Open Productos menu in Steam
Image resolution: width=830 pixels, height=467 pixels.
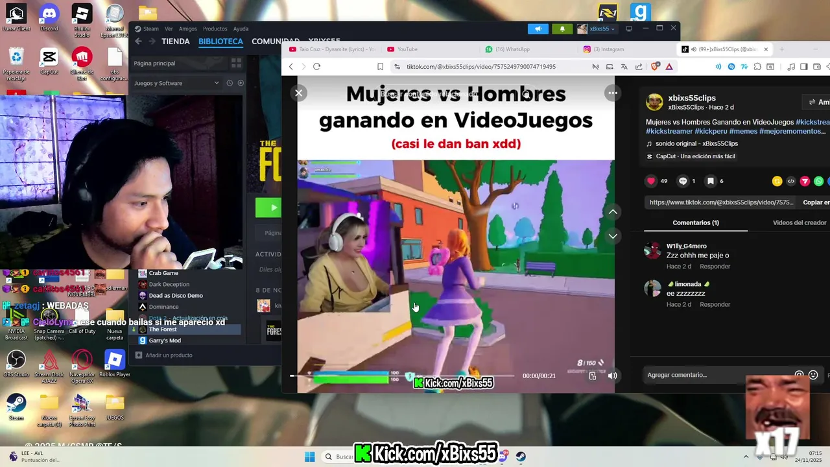pos(215,29)
